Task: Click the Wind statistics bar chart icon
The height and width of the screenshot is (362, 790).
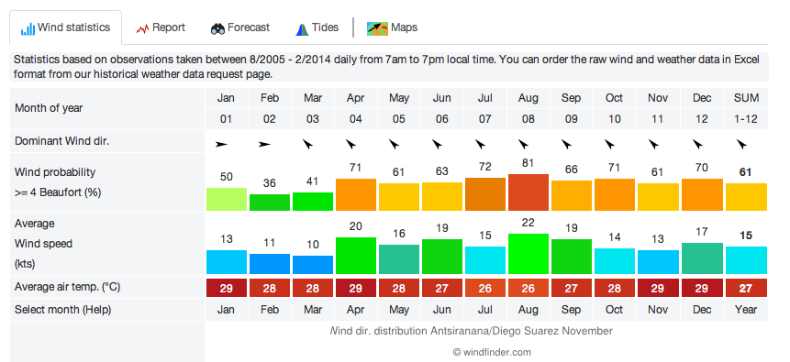Action: coord(28,28)
